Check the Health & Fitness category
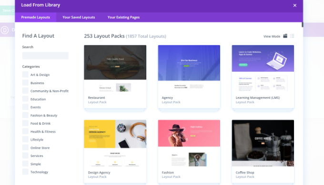This screenshot has height=185, width=324. tap(25, 131)
